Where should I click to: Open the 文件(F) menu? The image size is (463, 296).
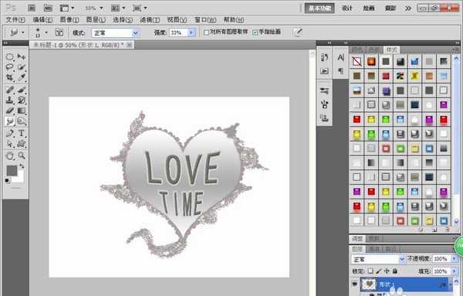click(15, 20)
